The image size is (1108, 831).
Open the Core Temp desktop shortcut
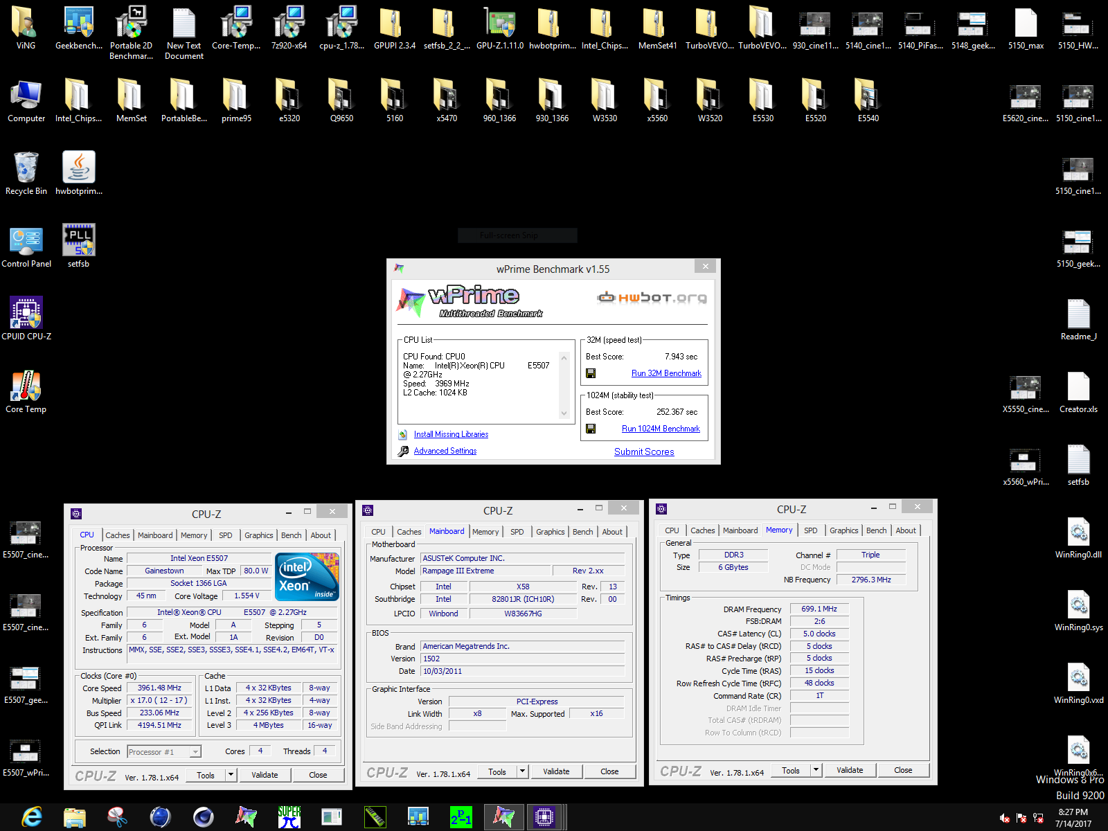26,391
